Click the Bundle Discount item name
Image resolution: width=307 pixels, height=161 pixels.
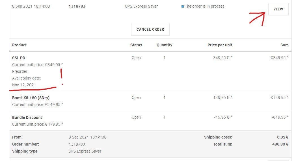[x=27, y=117]
